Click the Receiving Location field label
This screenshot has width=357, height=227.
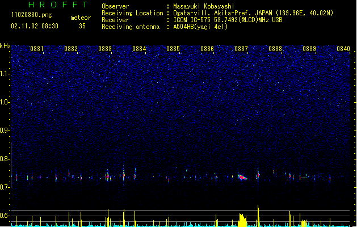click(x=132, y=13)
